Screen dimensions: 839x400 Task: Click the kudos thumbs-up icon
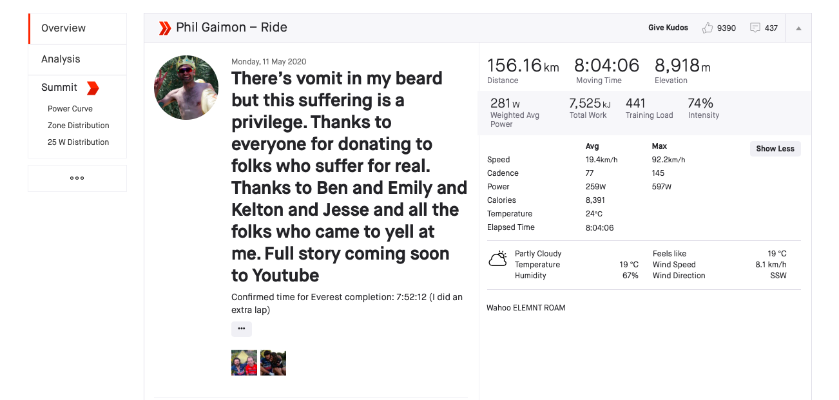coord(708,28)
